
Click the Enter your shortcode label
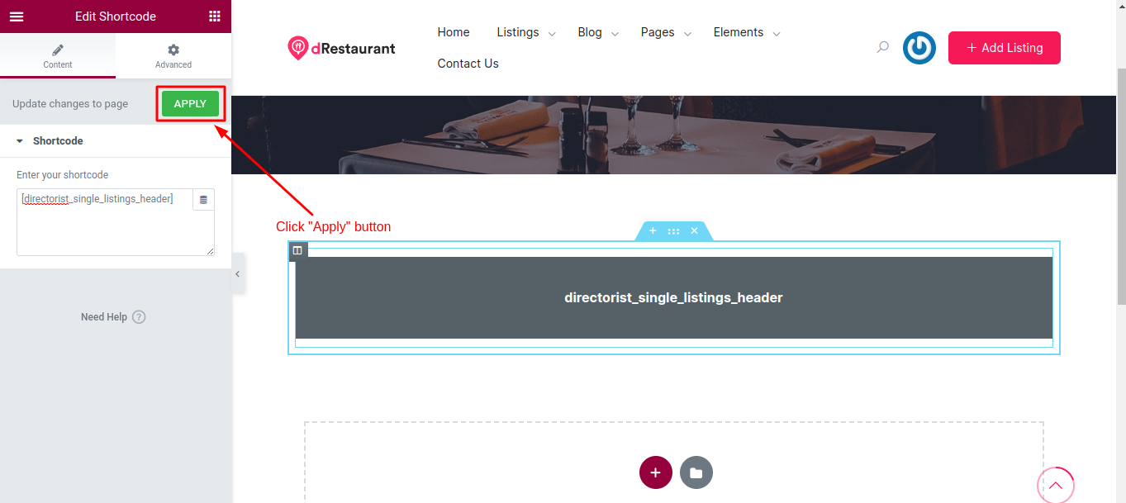[63, 175]
